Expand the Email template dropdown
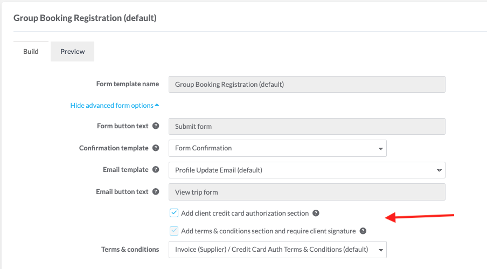 (307, 170)
